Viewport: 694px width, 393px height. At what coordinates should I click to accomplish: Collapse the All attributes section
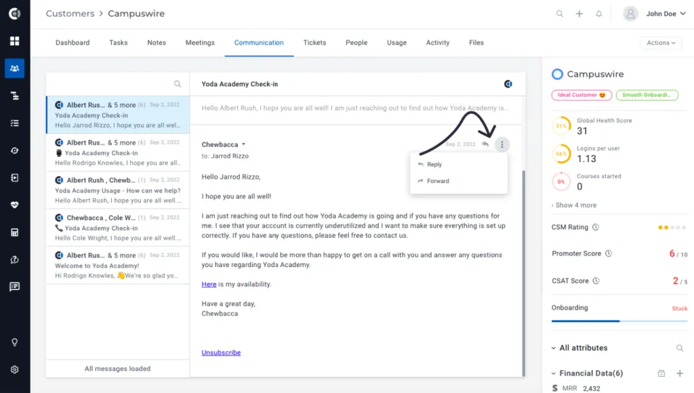click(554, 348)
